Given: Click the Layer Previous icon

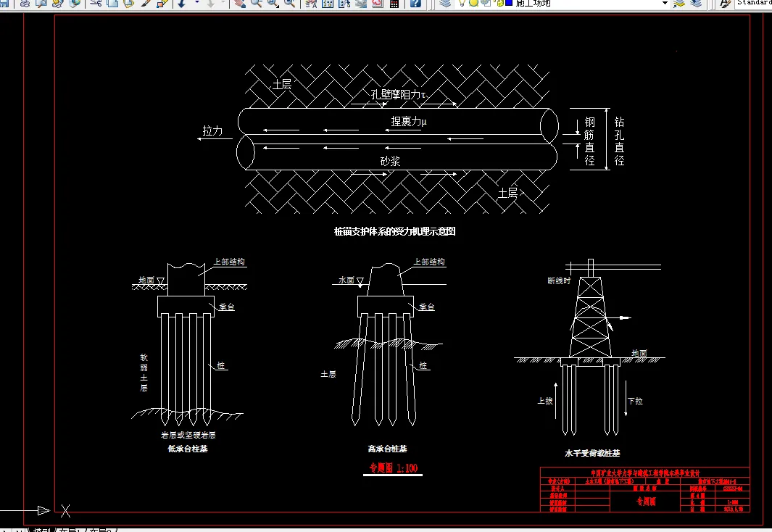Looking at the screenshot, I should [696, 3].
